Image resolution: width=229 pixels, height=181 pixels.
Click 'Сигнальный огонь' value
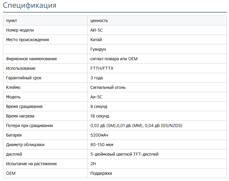[x=108, y=87]
